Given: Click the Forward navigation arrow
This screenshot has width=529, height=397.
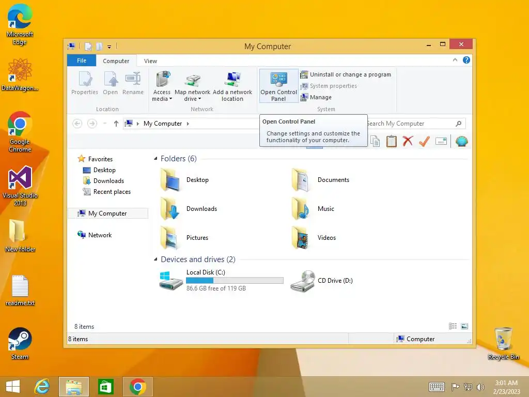Looking at the screenshot, I should pyautogui.click(x=92, y=124).
